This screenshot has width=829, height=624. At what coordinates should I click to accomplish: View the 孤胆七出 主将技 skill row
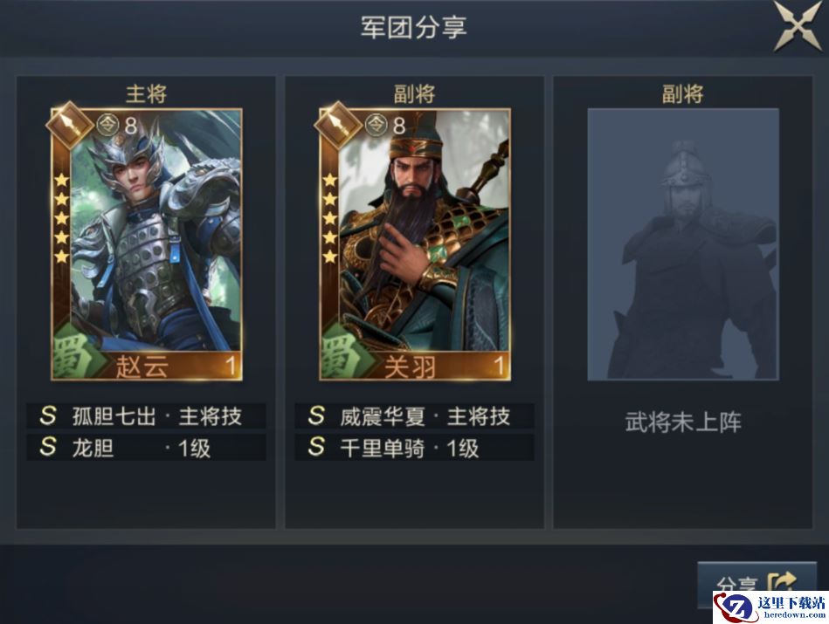pyautogui.click(x=147, y=416)
